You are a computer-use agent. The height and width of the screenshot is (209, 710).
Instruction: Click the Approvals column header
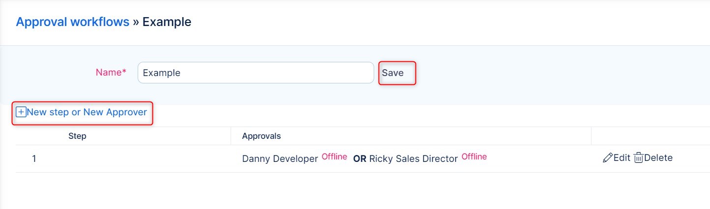pos(261,136)
